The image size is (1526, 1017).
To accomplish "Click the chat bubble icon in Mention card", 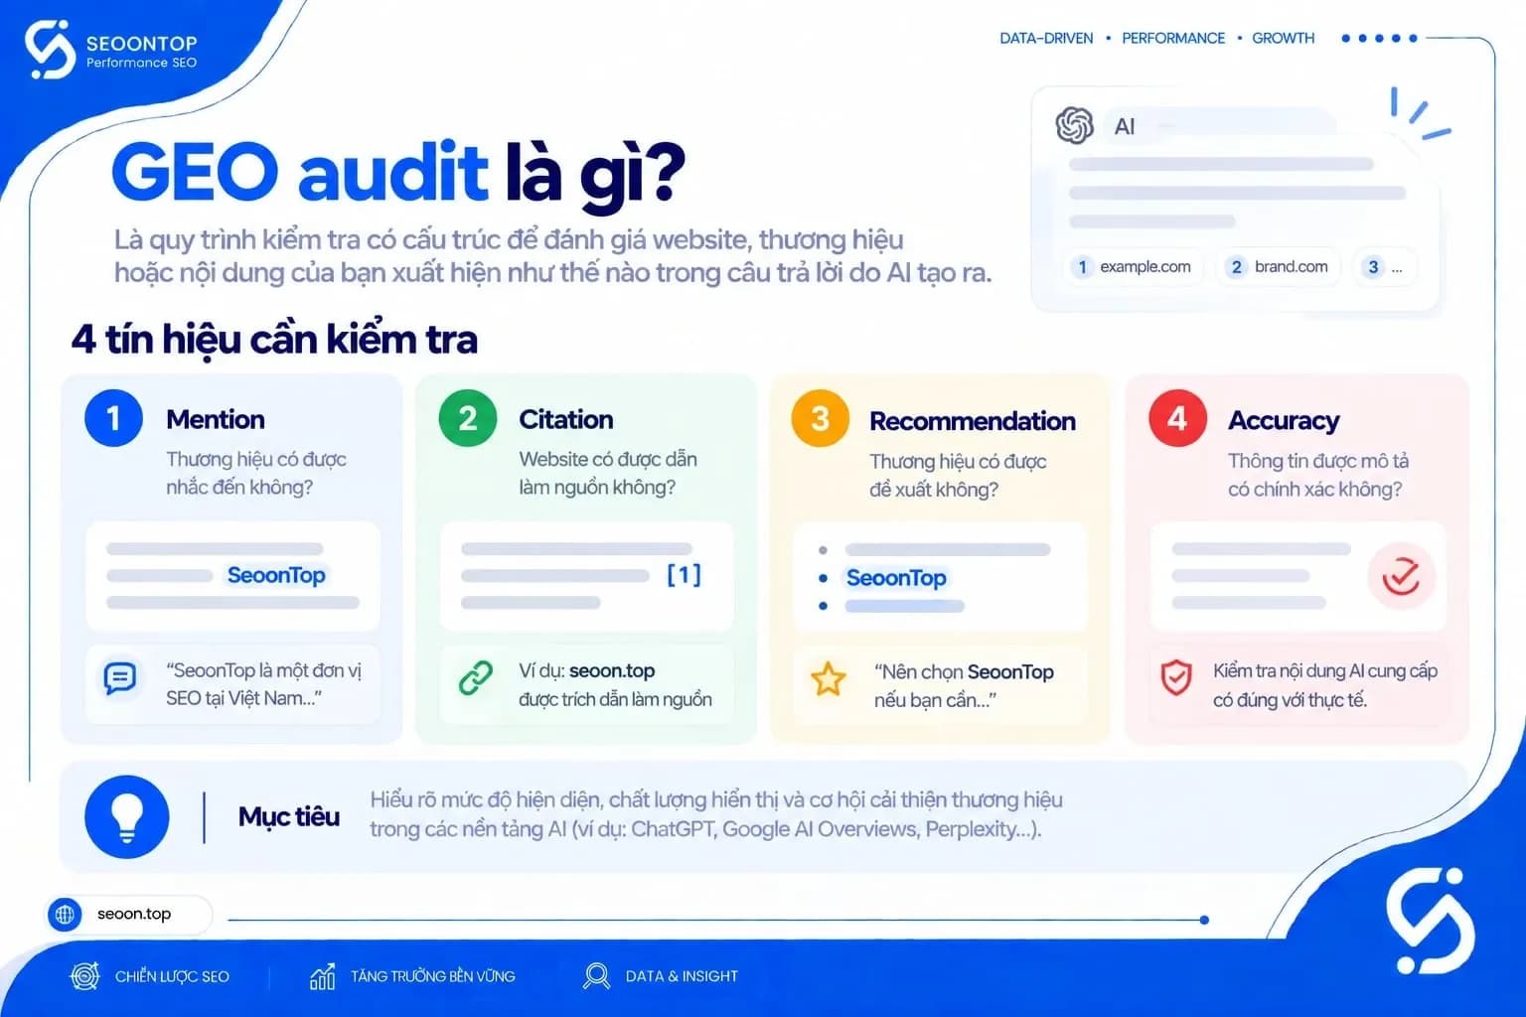I will pyautogui.click(x=120, y=679).
